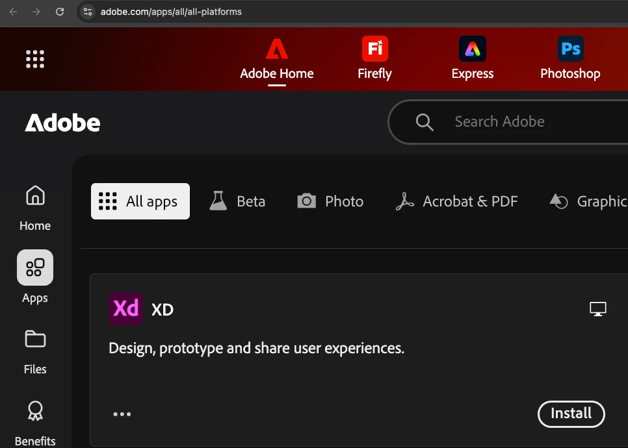Open the XD card more options menu
The image size is (628, 448).
click(x=122, y=414)
